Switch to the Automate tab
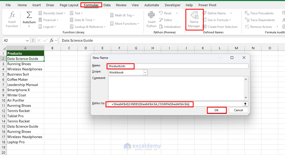This screenshot has width=285, height=155. click(152, 5)
